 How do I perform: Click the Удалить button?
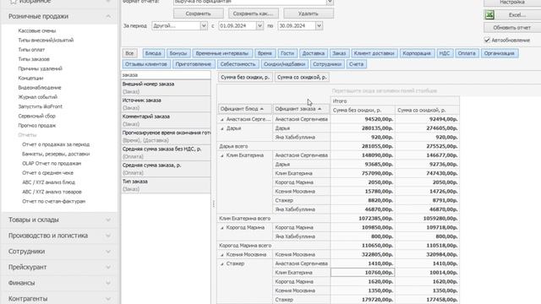click(309, 14)
